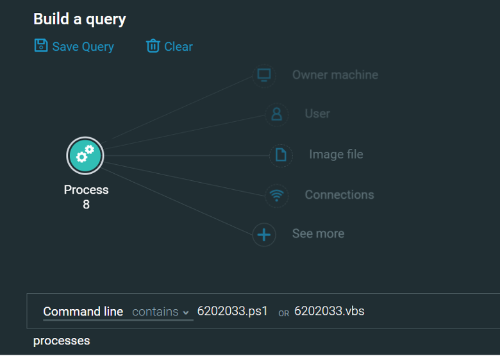
Task: Edit the 6202033.vbs filter value
Action: 329,312
